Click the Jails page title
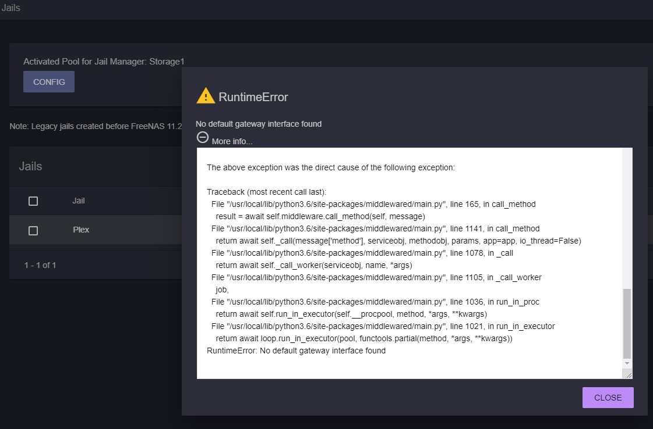Image resolution: width=653 pixels, height=429 pixels. tap(10, 8)
